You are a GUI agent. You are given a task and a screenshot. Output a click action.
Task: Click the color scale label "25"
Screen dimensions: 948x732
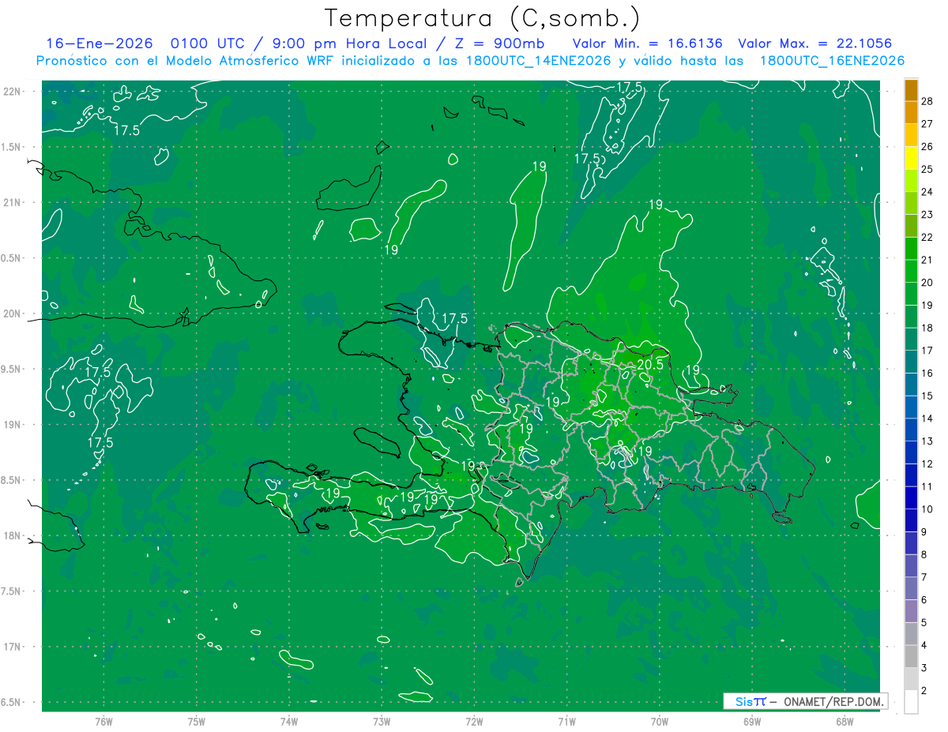click(x=927, y=169)
